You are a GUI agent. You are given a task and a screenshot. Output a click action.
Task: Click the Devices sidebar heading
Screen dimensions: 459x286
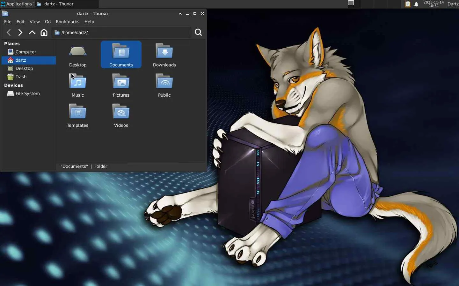pos(13,85)
